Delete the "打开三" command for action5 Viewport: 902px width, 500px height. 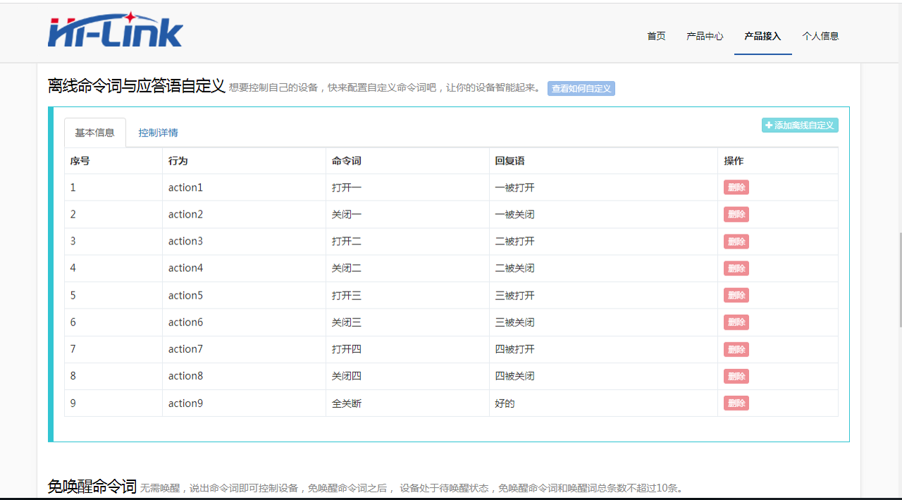pyautogui.click(x=736, y=295)
